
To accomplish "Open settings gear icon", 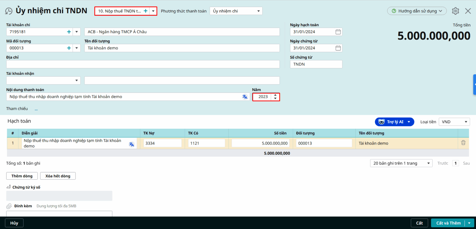I will 455,11.
